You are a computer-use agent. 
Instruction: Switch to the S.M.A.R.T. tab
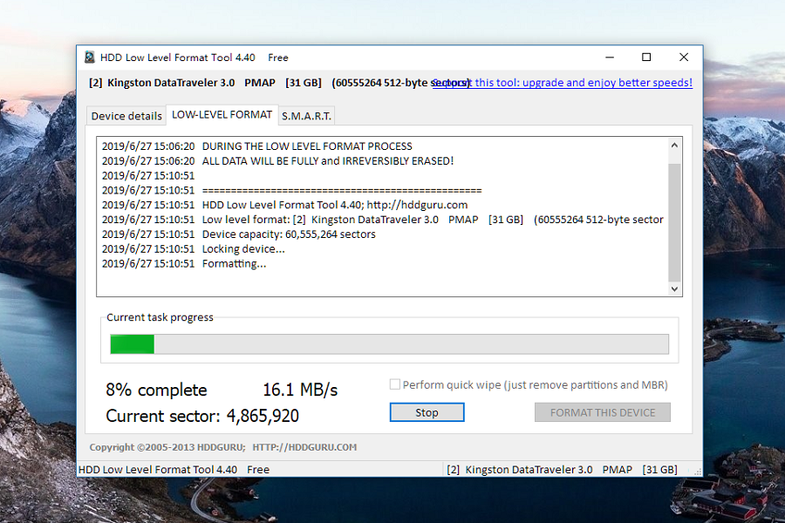[306, 116]
